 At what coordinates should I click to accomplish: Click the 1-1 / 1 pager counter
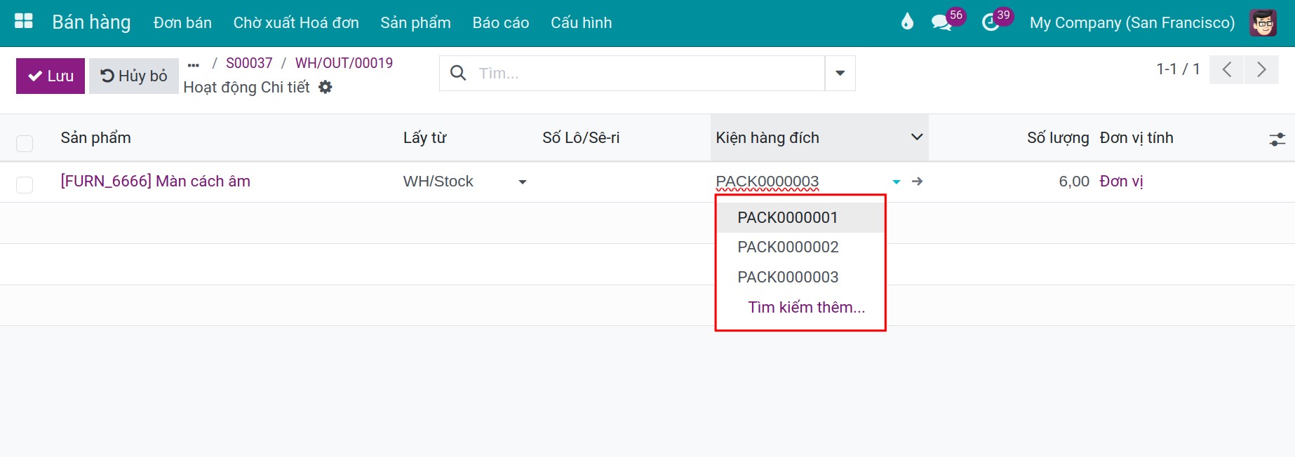coord(1178,69)
